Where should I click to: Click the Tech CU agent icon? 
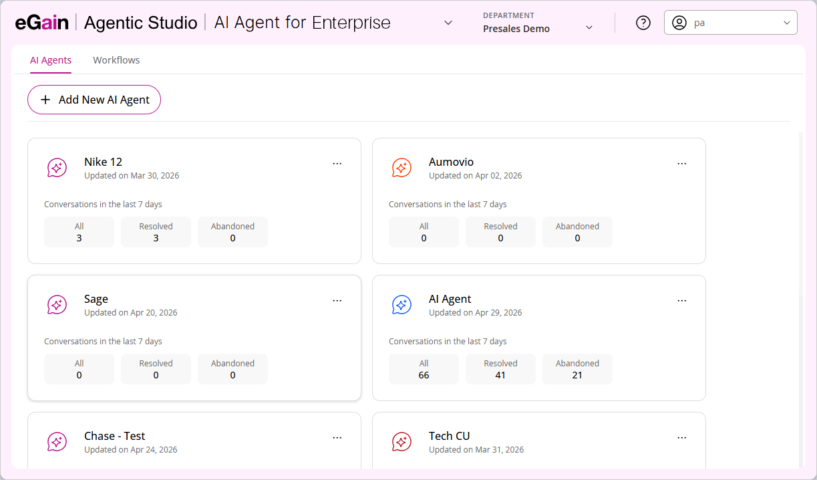pos(401,442)
